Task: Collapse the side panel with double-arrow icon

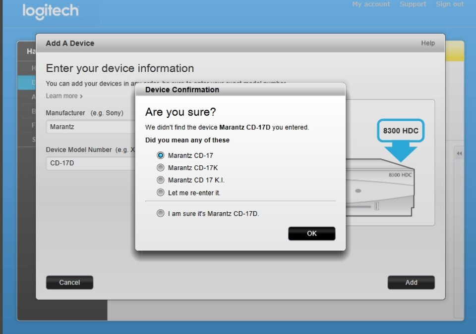Action: pyautogui.click(x=459, y=153)
